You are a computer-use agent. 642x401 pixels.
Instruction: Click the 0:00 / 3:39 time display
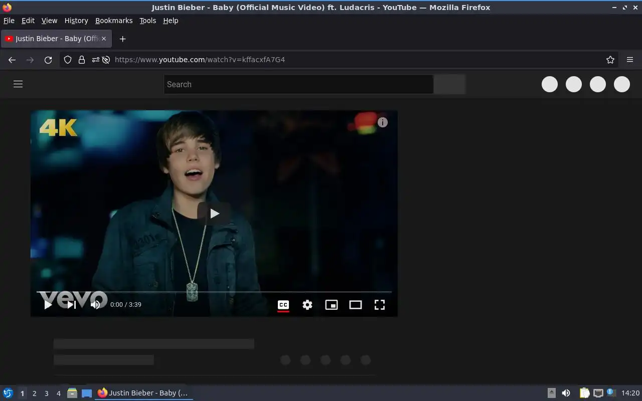tap(126, 304)
